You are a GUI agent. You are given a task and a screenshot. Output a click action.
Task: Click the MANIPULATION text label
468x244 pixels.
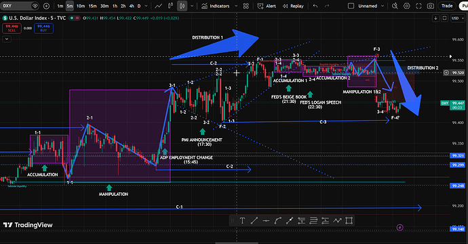coord(113,195)
